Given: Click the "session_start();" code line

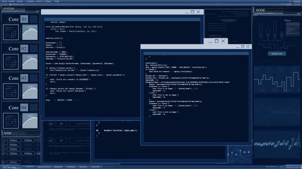Looking at the screenshot, I should (54, 38).
